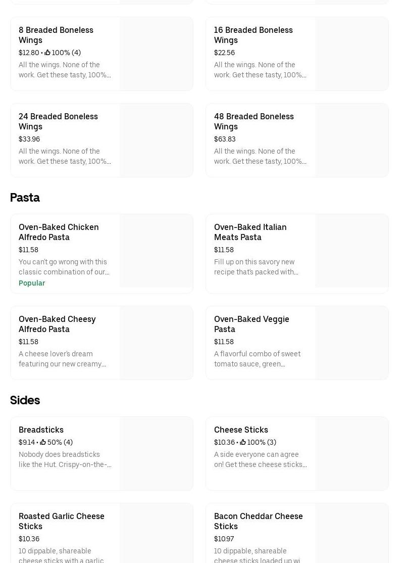This screenshot has width=406, height=563.
Task: Select Oven-Baked Cheesy Alfredo Pasta
Action: pyautogui.click(x=57, y=324)
